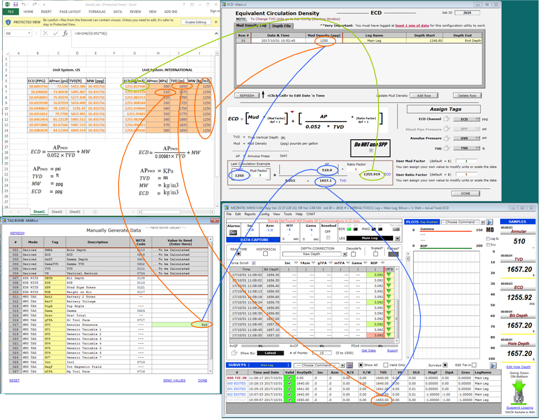Screen dimensions: 543x420
Task: Click the Excel application icon in the title bar
Action: pos(7,4)
